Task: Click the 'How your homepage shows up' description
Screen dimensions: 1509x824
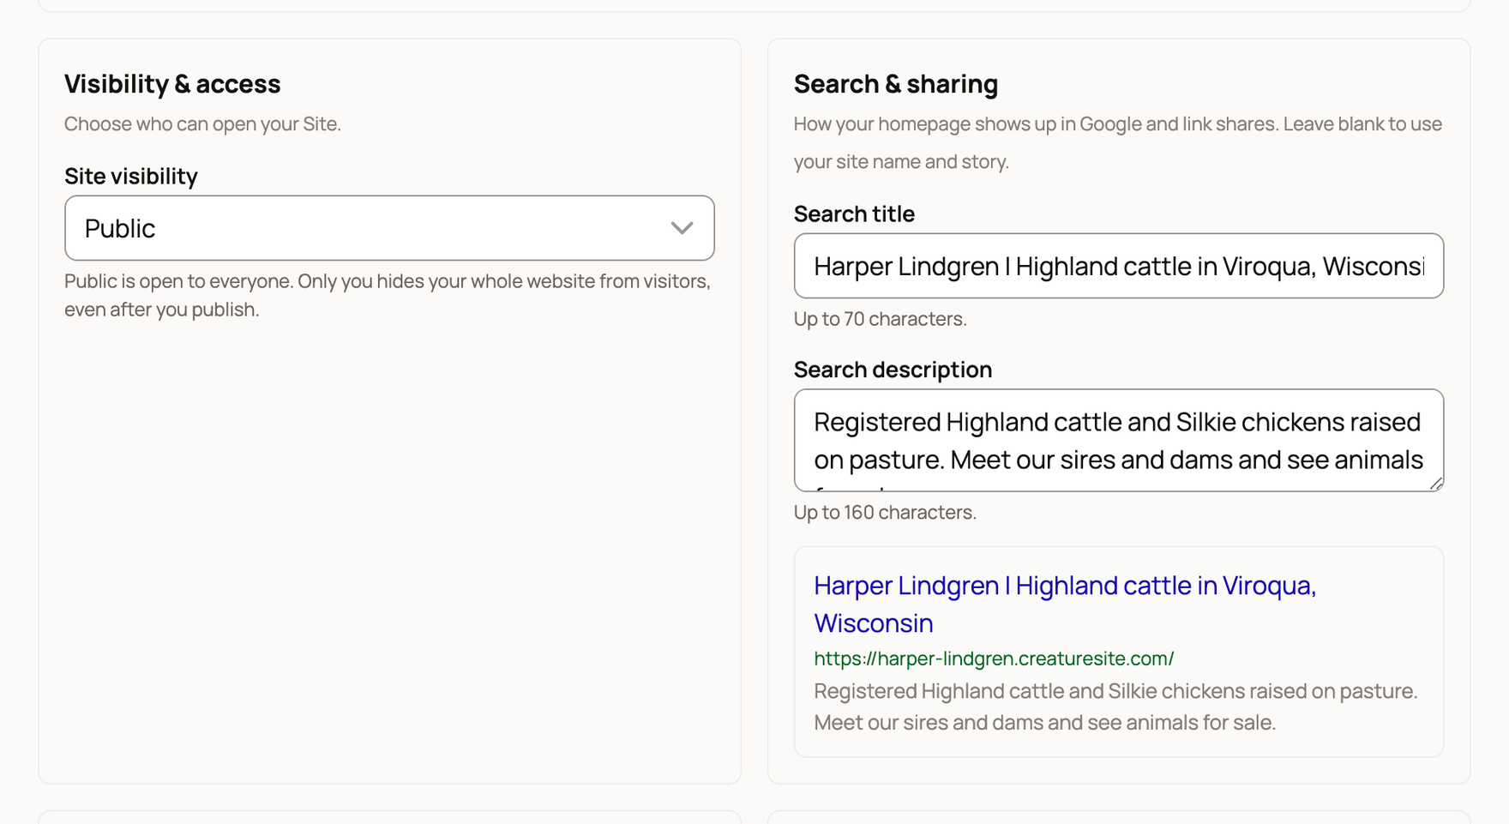Action: [1118, 142]
